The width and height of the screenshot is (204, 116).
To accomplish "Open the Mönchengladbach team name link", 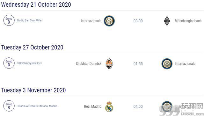I will 188,21.
